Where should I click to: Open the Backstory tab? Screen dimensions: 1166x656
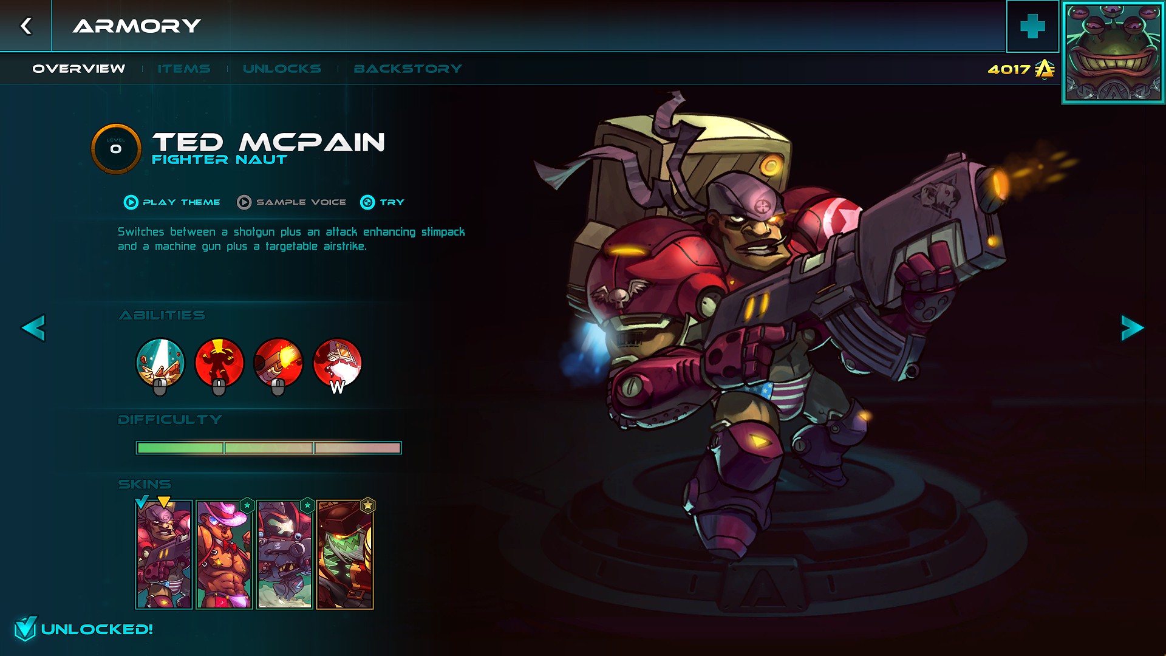click(408, 69)
